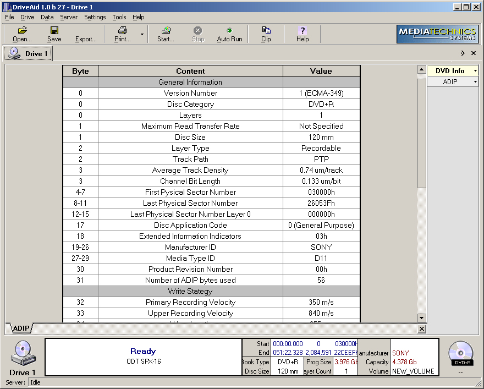The image size is (484, 389).
Task: Click scrollbar down arrow in table
Action: (x=422, y=317)
